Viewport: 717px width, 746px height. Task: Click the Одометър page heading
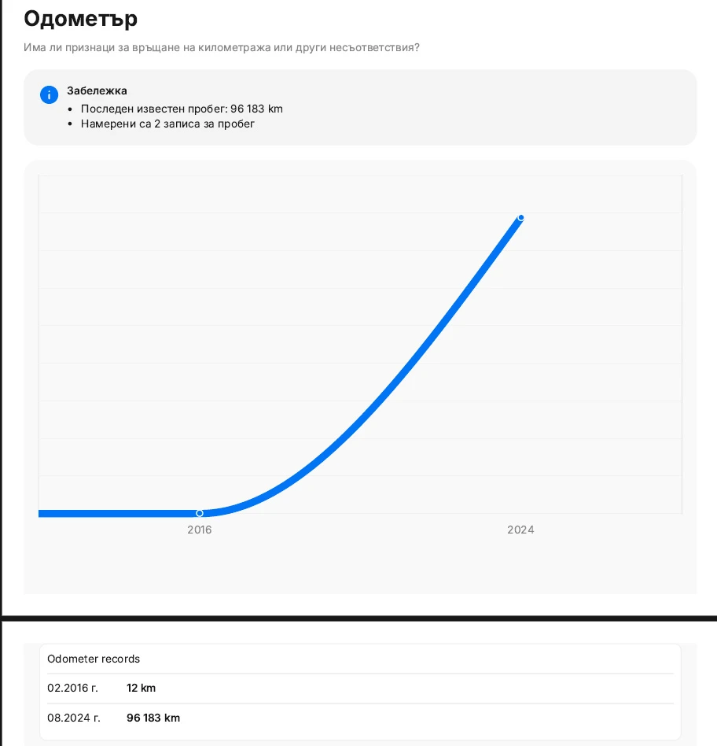pyautogui.click(x=81, y=18)
